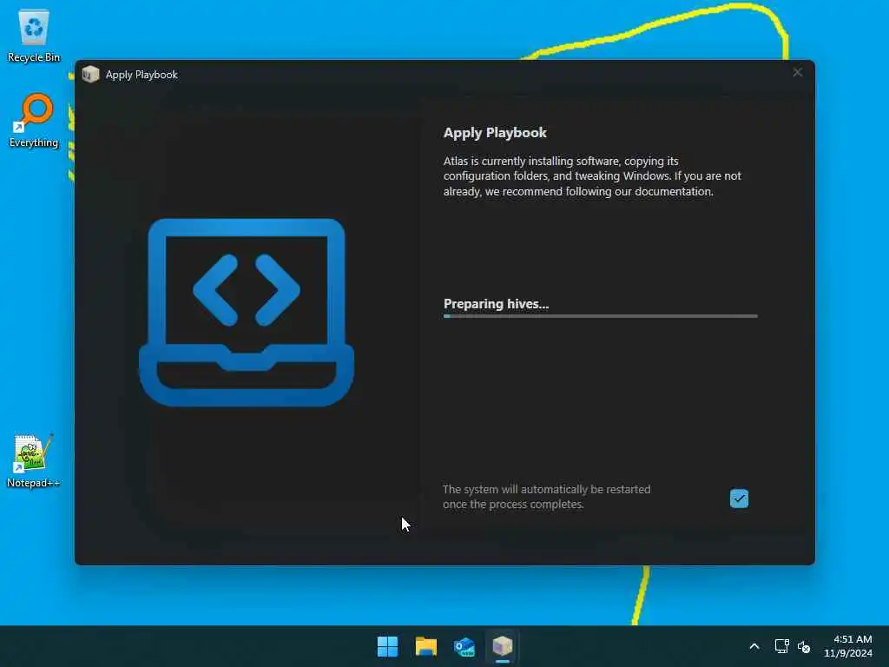The height and width of the screenshot is (667, 889).
Task: Click the AME Wizard taskbar button
Action: (x=503, y=646)
